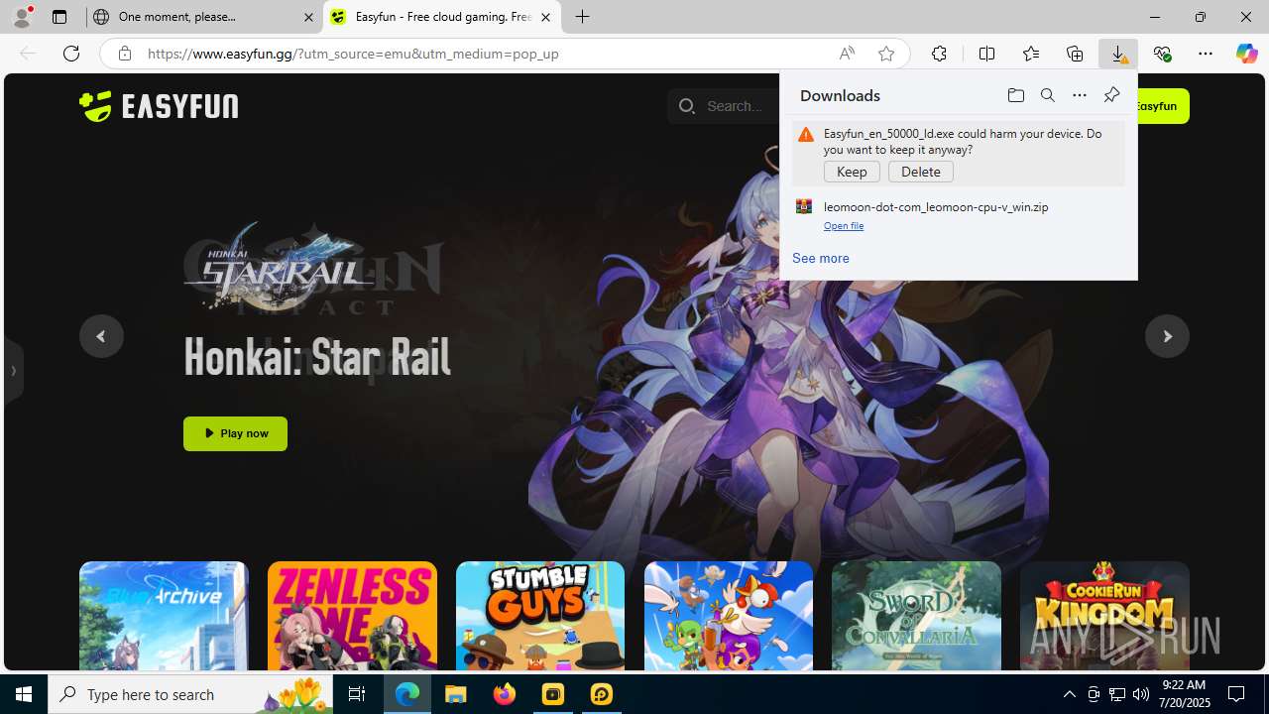View site information lock icon
1269x714 pixels.
pyautogui.click(x=124, y=54)
